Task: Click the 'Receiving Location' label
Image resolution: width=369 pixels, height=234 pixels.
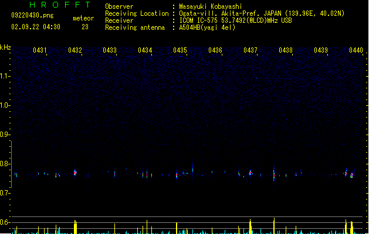Action: click(x=137, y=13)
